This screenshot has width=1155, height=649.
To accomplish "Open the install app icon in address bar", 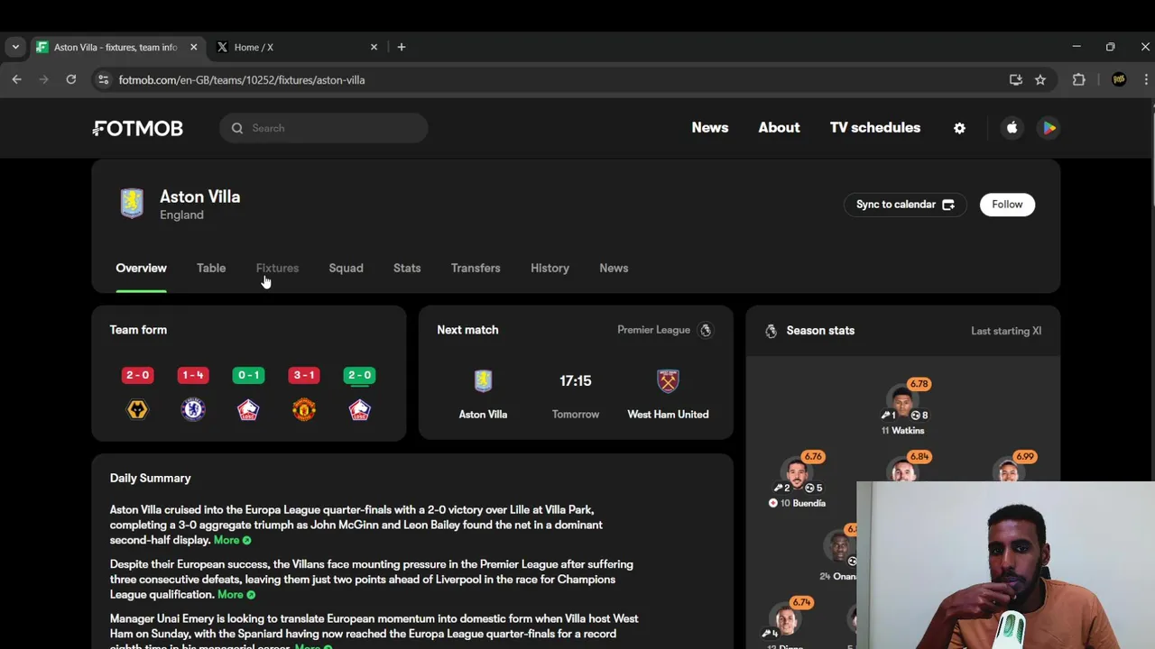I will coord(1016,79).
